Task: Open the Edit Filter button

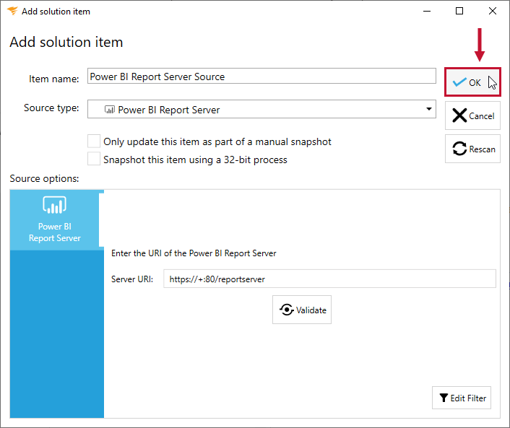Action: (461, 398)
